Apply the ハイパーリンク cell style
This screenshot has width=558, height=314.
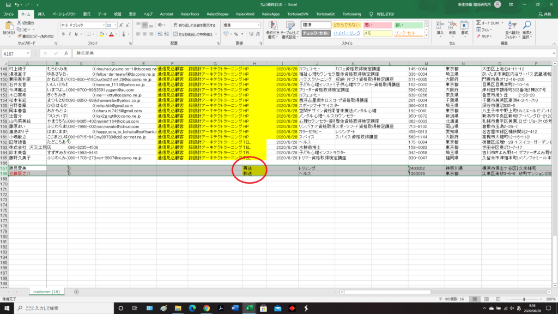[346, 33]
